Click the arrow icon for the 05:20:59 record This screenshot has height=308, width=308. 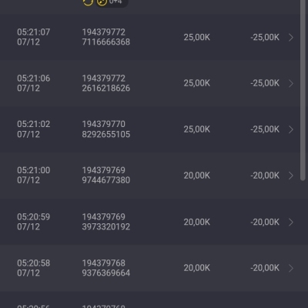pos(291,222)
